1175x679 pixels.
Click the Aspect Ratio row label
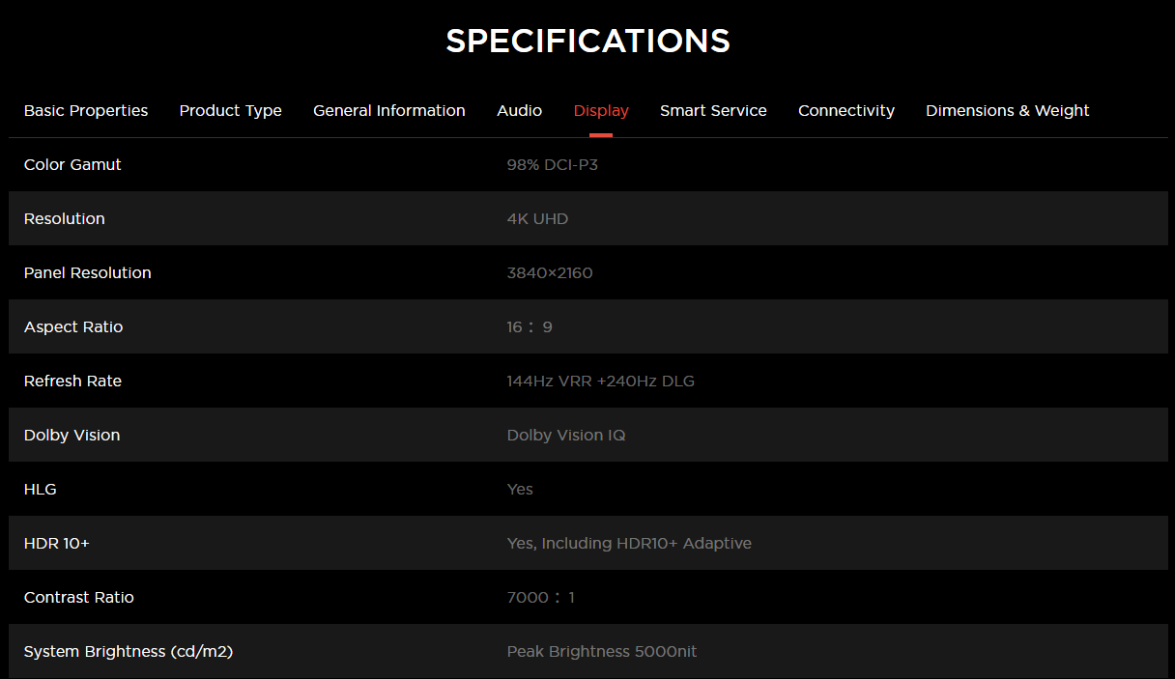point(73,327)
